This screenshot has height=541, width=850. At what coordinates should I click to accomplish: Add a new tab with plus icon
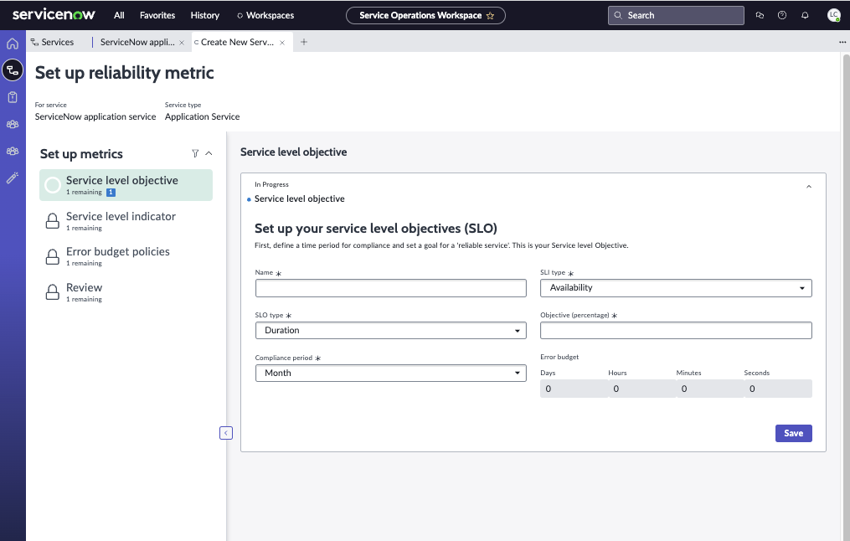[x=303, y=42]
